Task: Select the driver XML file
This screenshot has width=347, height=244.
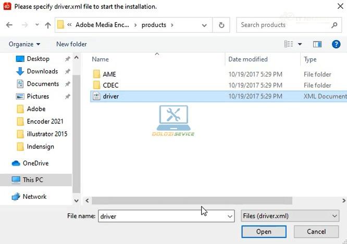Action: [110, 96]
